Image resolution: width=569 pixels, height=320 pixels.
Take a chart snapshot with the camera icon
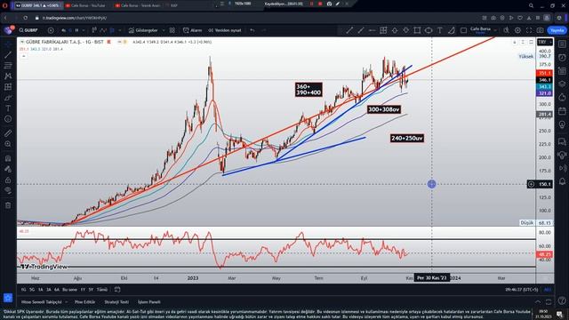pos(540,30)
